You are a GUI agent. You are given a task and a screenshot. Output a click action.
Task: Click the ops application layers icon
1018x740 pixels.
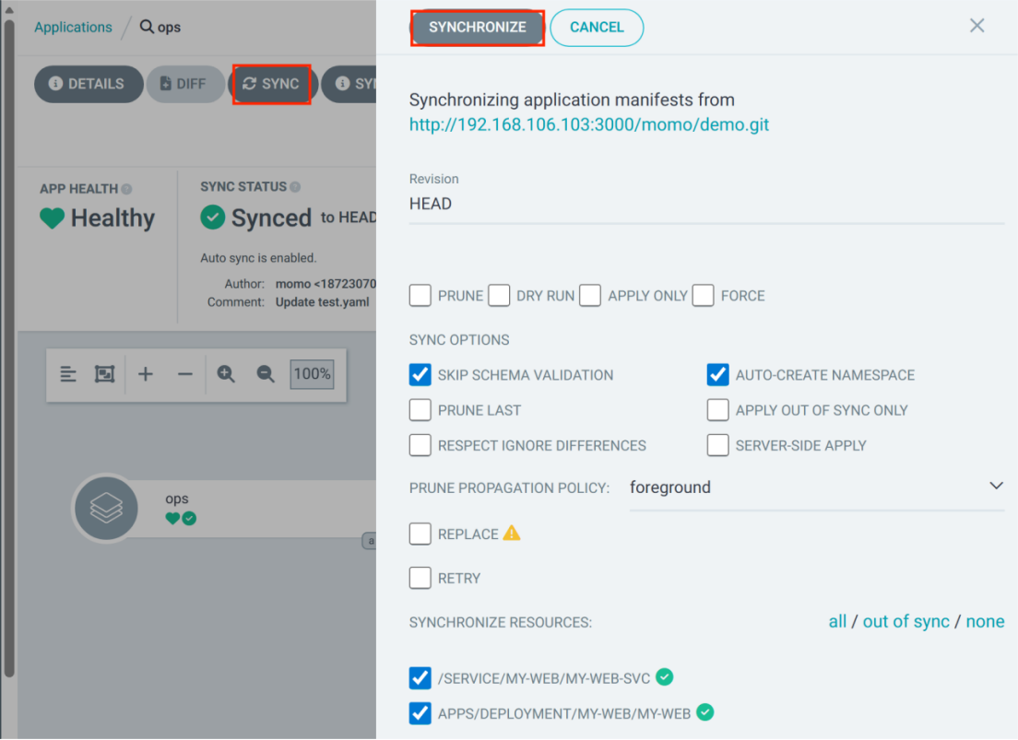click(x=106, y=508)
